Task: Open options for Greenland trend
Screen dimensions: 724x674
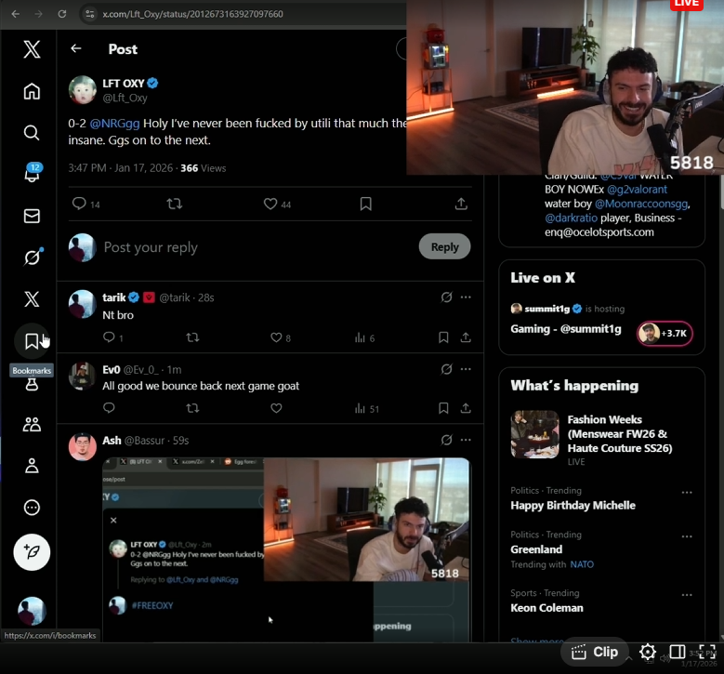Action: pos(687,536)
